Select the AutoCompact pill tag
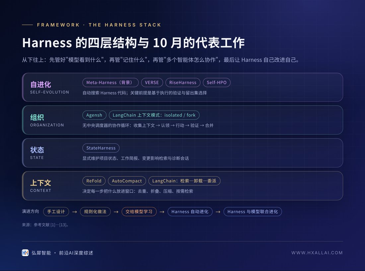This screenshot has height=271, width=365. pos(127,181)
